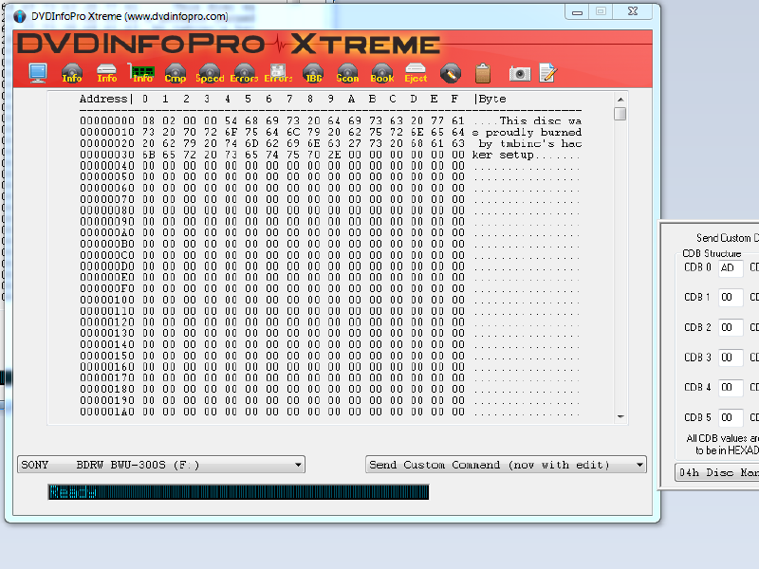The height and width of the screenshot is (569, 759).
Task: Expand the SONY BDRW BWU-300S drive dropdown
Action: click(161, 465)
